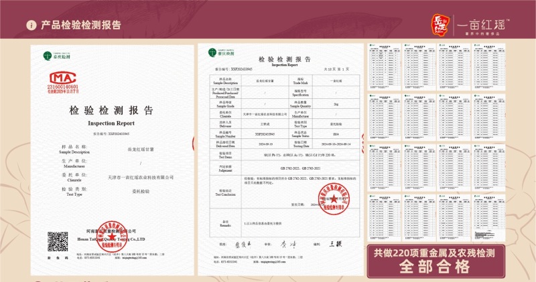Click the Test Conclusion label cell
Image resolution: width=536 pixels, height=282 pixels.
pos(225,192)
